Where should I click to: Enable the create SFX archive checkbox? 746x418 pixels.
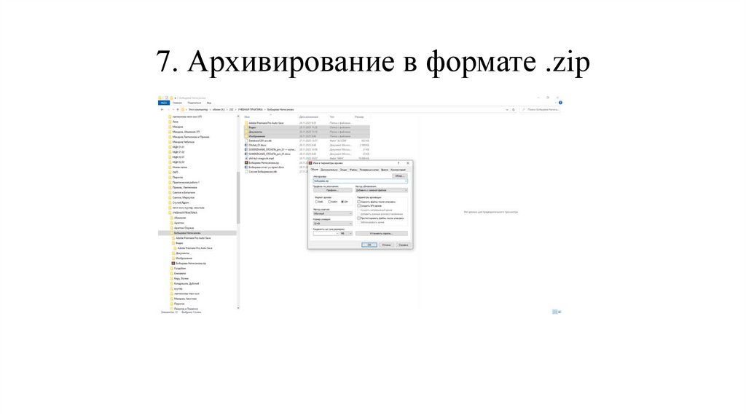358,206
